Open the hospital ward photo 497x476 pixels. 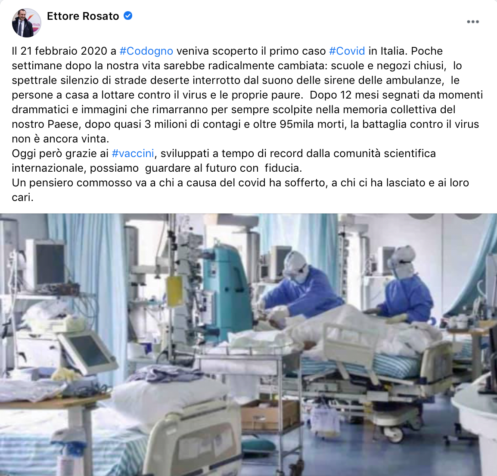coord(248,345)
